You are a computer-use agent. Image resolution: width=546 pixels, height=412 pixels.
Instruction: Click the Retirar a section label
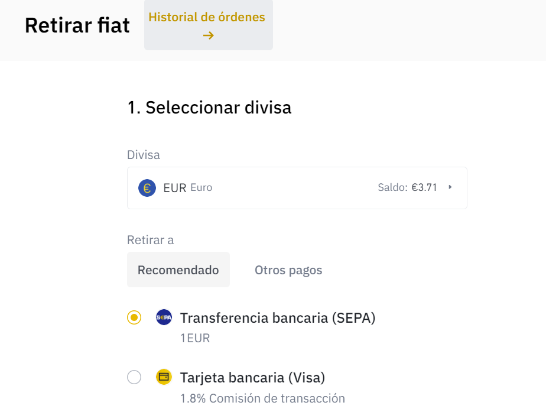[150, 240]
